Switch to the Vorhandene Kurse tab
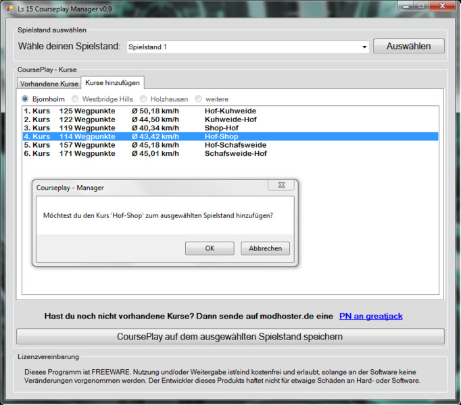Viewport: 461px width, 405px height. click(x=49, y=84)
